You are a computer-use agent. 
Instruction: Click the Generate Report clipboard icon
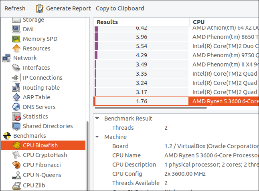coord(40,8)
